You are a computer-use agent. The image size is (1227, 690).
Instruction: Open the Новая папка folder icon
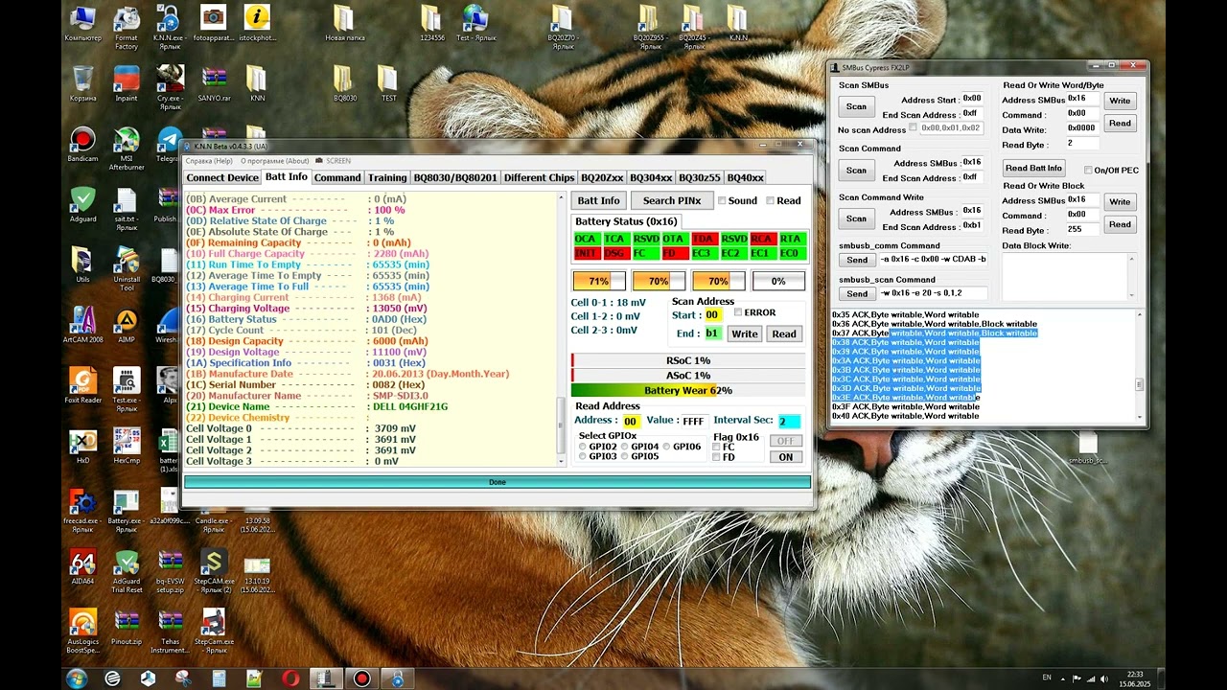click(x=344, y=24)
